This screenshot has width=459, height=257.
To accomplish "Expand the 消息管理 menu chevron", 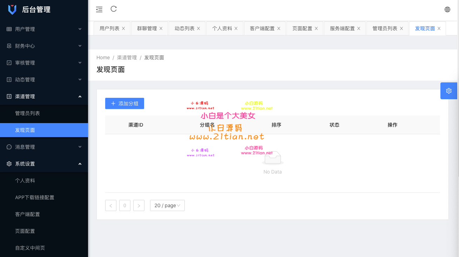I will [x=80, y=147].
